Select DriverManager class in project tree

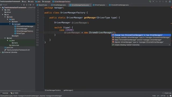click(x=22, y=29)
